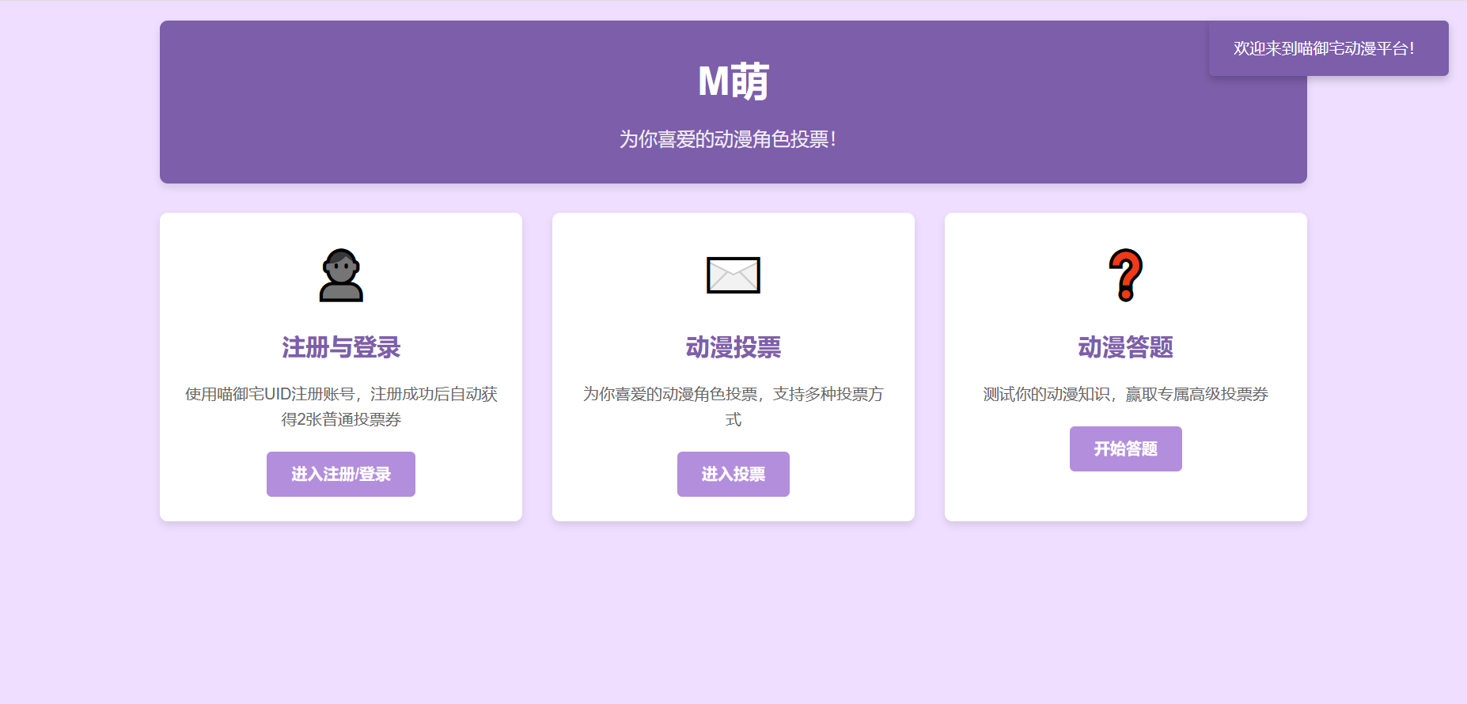Dismiss the 欢迎来到喵御宅动漫平台 toast notification
The width and height of the screenshot is (1467, 704).
(1328, 48)
